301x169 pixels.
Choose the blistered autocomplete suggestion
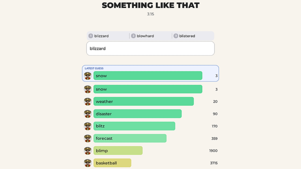[x=193, y=36]
